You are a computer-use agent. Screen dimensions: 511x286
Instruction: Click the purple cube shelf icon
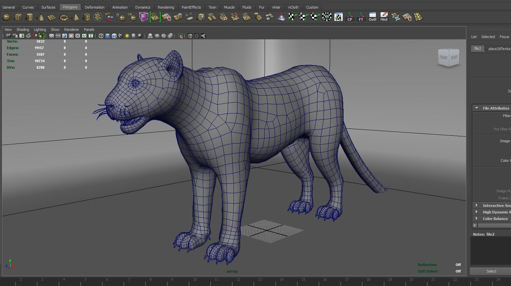click(143, 17)
